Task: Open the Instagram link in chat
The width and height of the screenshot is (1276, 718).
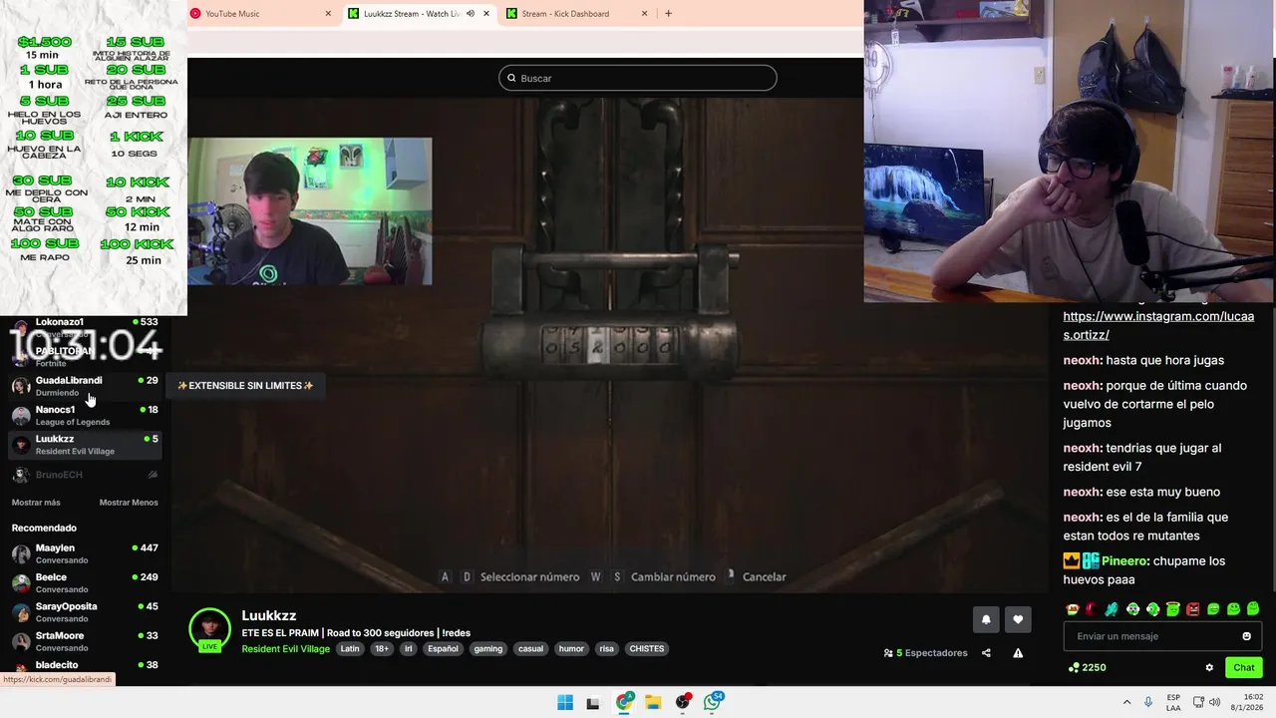Action: (x=1158, y=325)
